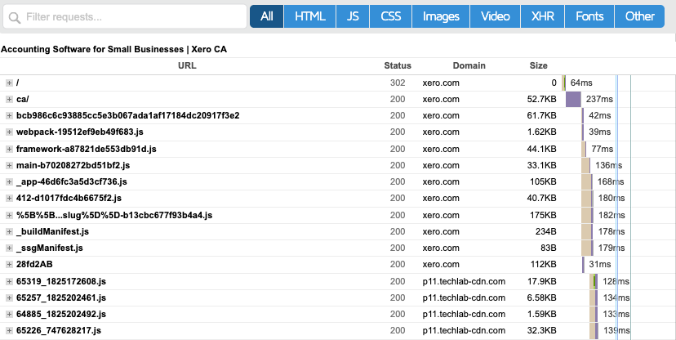Click the 302 status code cell
The width and height of the screenshot is (676, 340).
(x=398, y=83)
